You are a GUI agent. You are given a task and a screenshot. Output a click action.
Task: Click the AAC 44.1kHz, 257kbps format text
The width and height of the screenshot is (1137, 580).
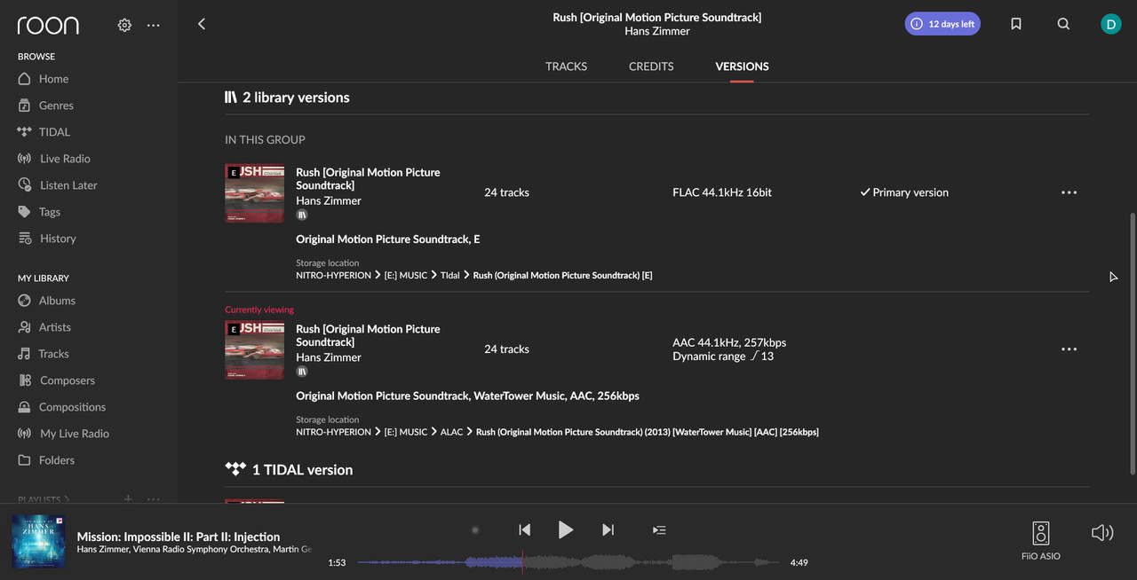click(x=729, y=342)
